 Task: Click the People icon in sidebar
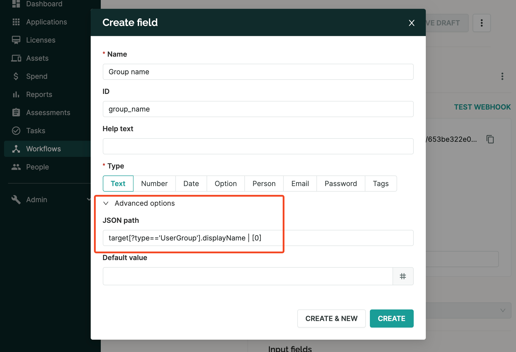(16, 167)
